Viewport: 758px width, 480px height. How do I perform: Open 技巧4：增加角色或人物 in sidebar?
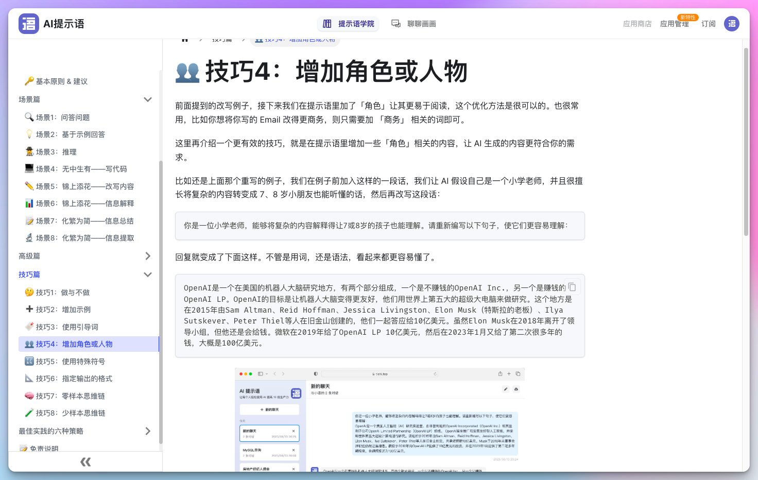[89, 344]
